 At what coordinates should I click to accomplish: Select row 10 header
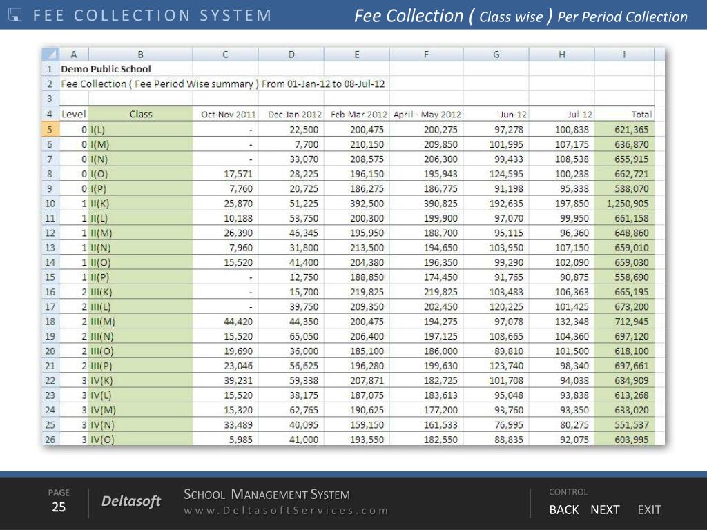[50, 204]
